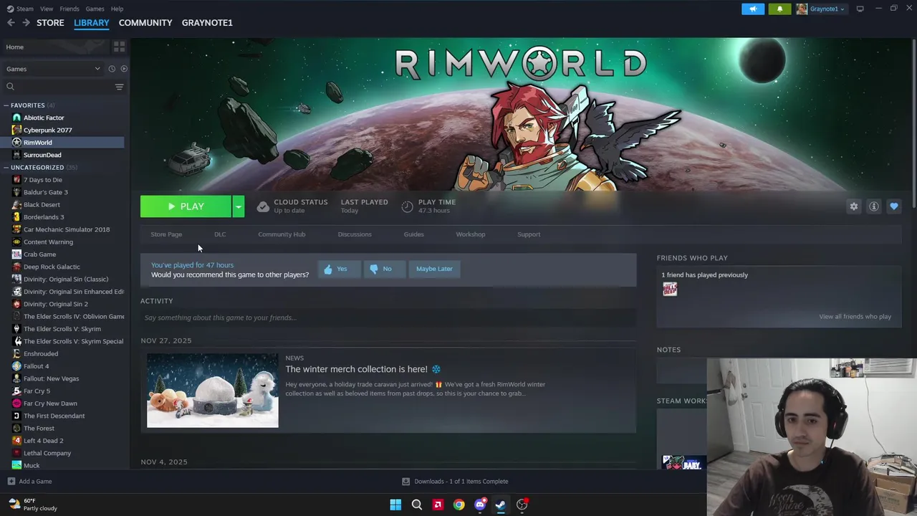
Task: Open the DLC link
Action: pyautogui.click(x=220, y=234)
